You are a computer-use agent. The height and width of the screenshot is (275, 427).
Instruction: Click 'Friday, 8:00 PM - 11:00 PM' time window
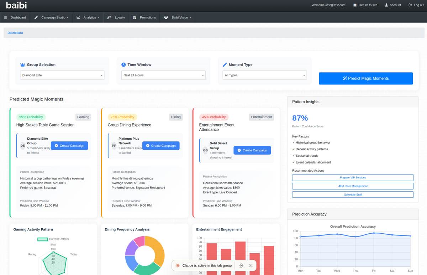tap(39, 206)
